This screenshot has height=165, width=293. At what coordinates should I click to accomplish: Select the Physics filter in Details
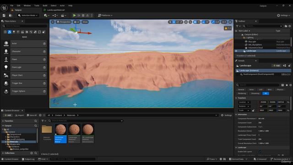(280, 90)
